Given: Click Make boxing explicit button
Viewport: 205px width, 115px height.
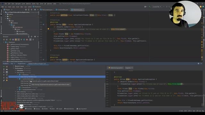Looking at the screenshot, I should 115,68.
